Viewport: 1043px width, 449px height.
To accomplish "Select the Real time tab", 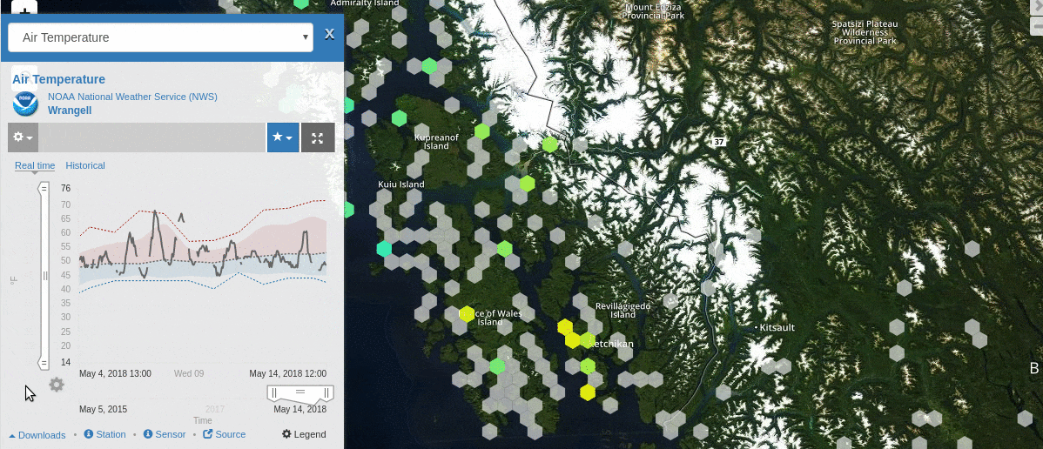I will click(x=35, y=165).
